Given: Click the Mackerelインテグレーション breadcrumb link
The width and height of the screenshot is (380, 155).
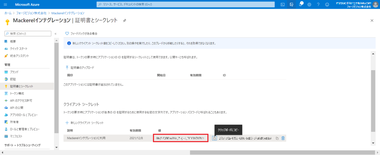Looking at the screenshot, I should click(67, 13).
